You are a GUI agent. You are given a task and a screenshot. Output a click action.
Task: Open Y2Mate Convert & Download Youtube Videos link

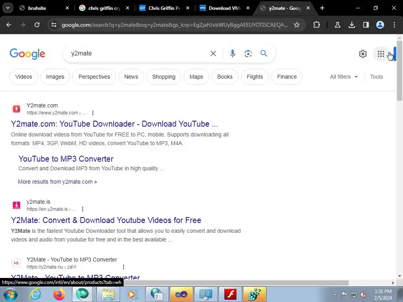click(106, 220)
